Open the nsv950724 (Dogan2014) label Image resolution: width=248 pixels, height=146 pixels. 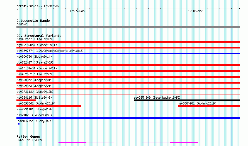pyautogui.click(x=34, y=57)
